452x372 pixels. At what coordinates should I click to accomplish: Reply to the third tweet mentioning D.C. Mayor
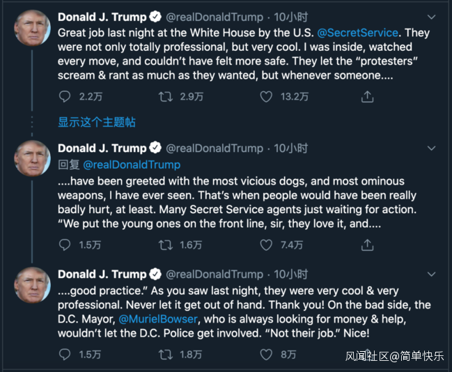click(64, 355)
